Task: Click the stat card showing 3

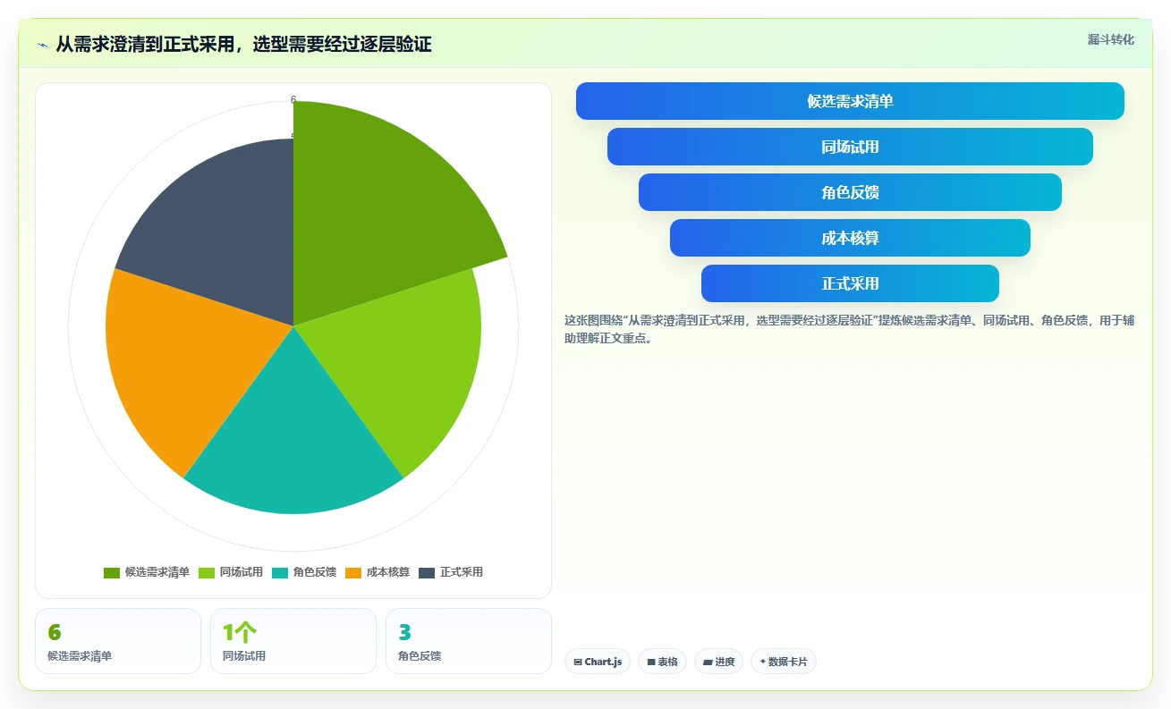Action: pos(469,641)
